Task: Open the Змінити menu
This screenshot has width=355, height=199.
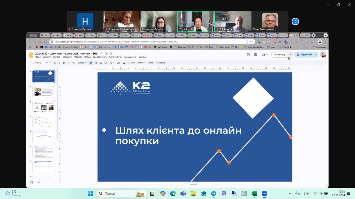Action: [47, 57]
